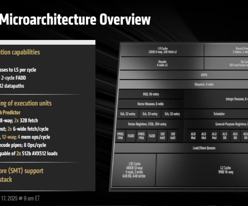Image resolution: width=248 pixels, height=206 pixels.
Task: Select the leftmost FADD execution unit
Action: pyautogui.click(x=131, y=136)
